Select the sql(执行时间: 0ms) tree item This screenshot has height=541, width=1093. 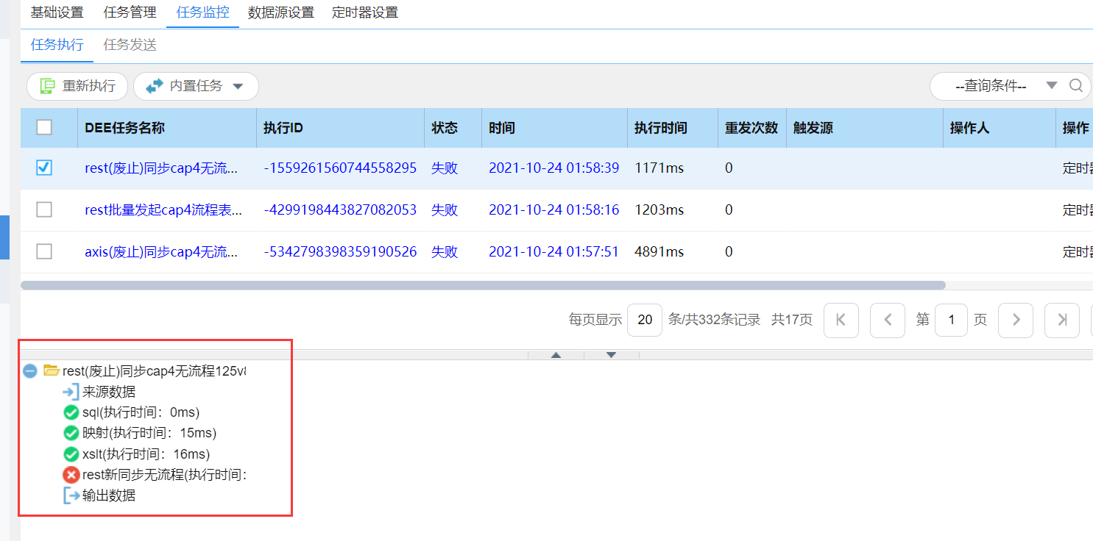[141, 412]
